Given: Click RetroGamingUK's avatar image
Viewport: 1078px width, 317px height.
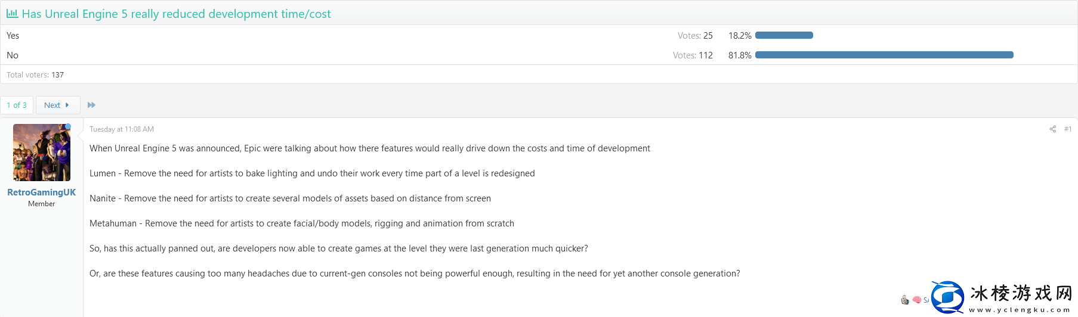Looking at the screenshot, I should [42, 153].
